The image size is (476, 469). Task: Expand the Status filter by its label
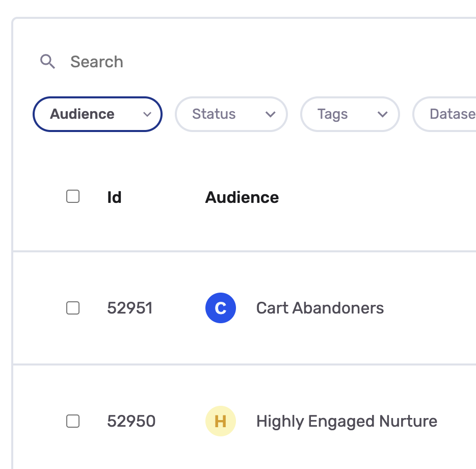[x=214, y=114]
